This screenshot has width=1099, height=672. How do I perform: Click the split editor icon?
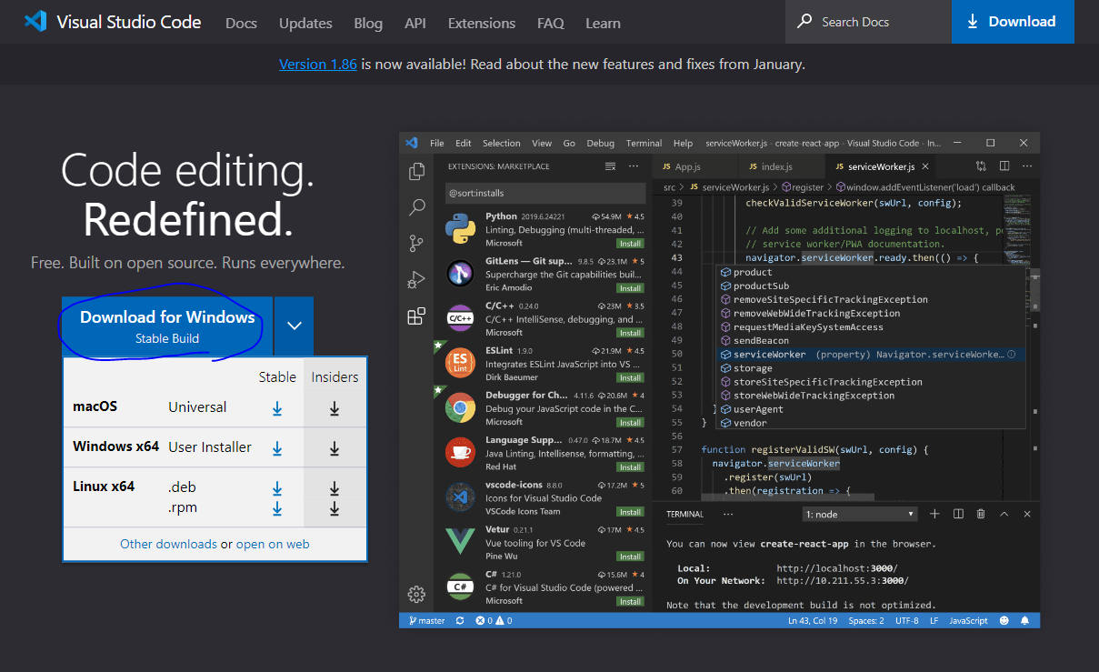[x=1004, y=166]
